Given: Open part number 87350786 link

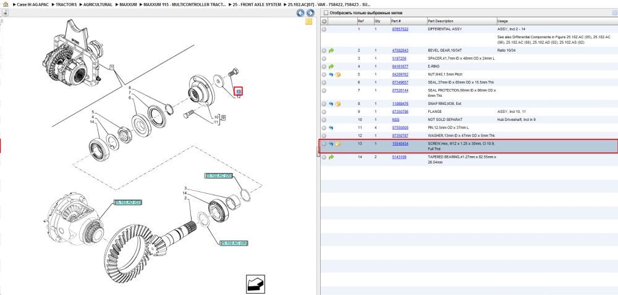Looking at the screenshot, I should click(x=400, y=112).
